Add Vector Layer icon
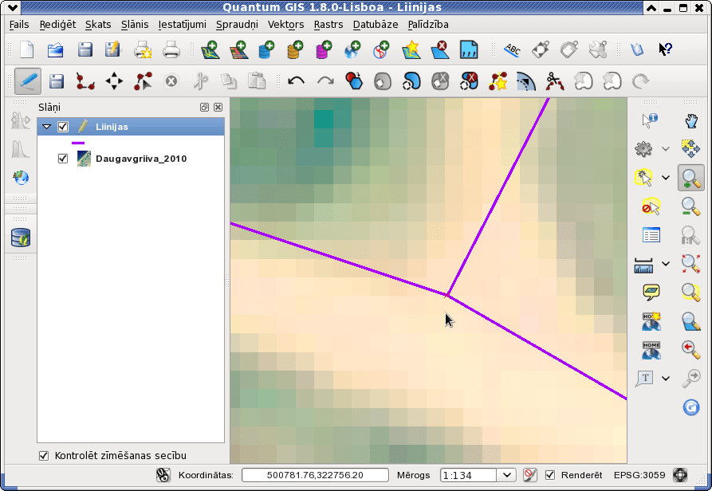The width and height of the screenshot is (712, 491). (x=210, y=49)
